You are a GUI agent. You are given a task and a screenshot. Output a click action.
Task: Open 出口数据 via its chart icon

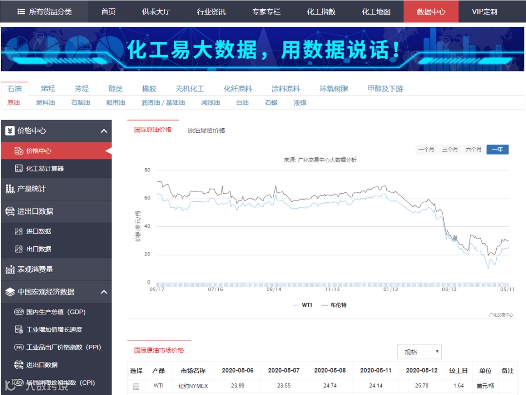[19, 250]
